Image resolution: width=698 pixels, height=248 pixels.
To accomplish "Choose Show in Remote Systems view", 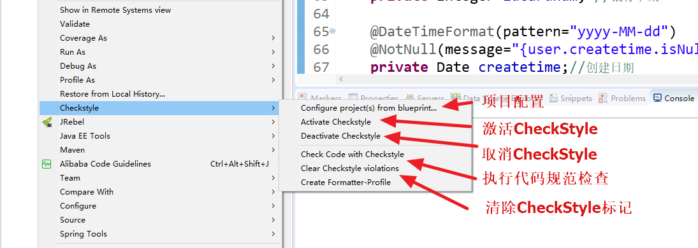I will tap(115, 10).
